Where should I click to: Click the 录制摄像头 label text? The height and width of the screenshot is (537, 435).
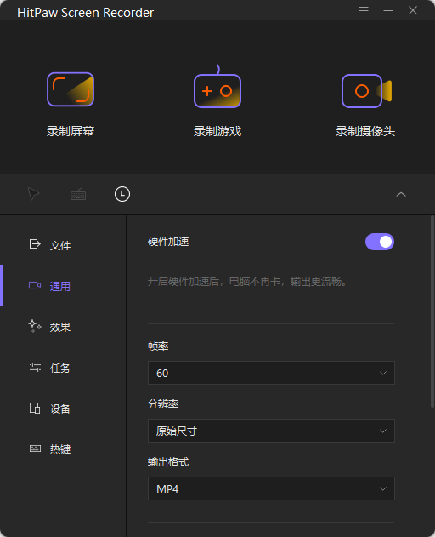[x=365, y=131]
